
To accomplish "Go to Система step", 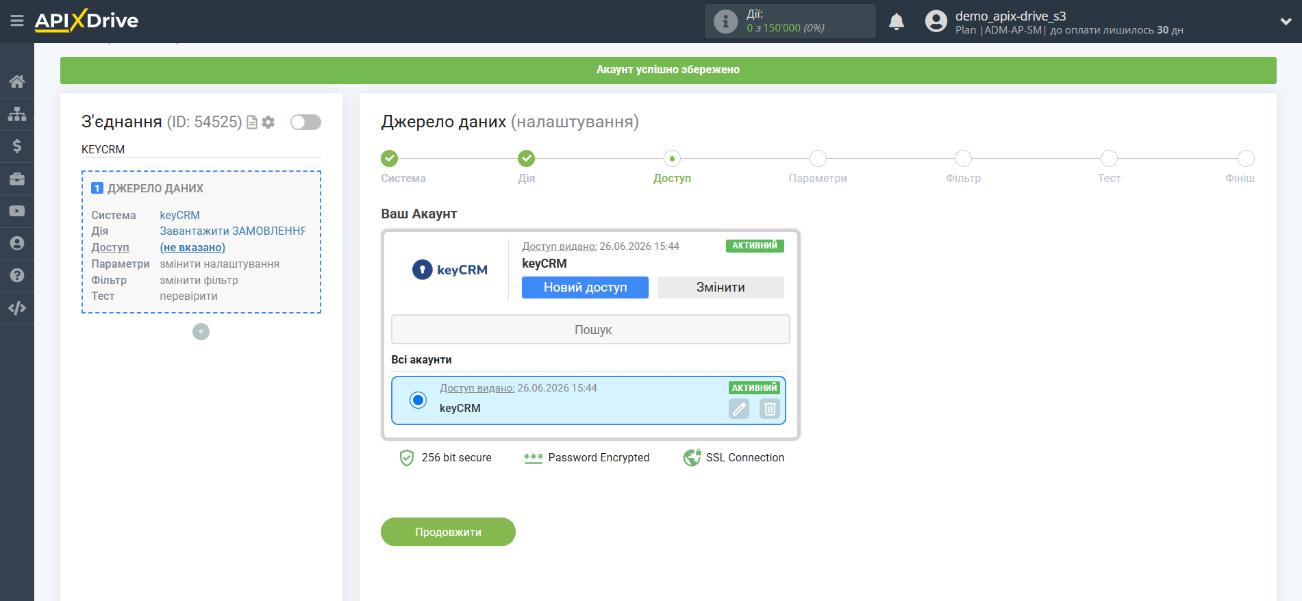I will 389,159.
